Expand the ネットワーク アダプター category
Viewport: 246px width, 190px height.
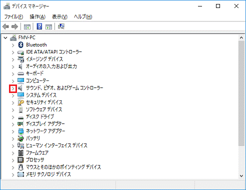13,131
